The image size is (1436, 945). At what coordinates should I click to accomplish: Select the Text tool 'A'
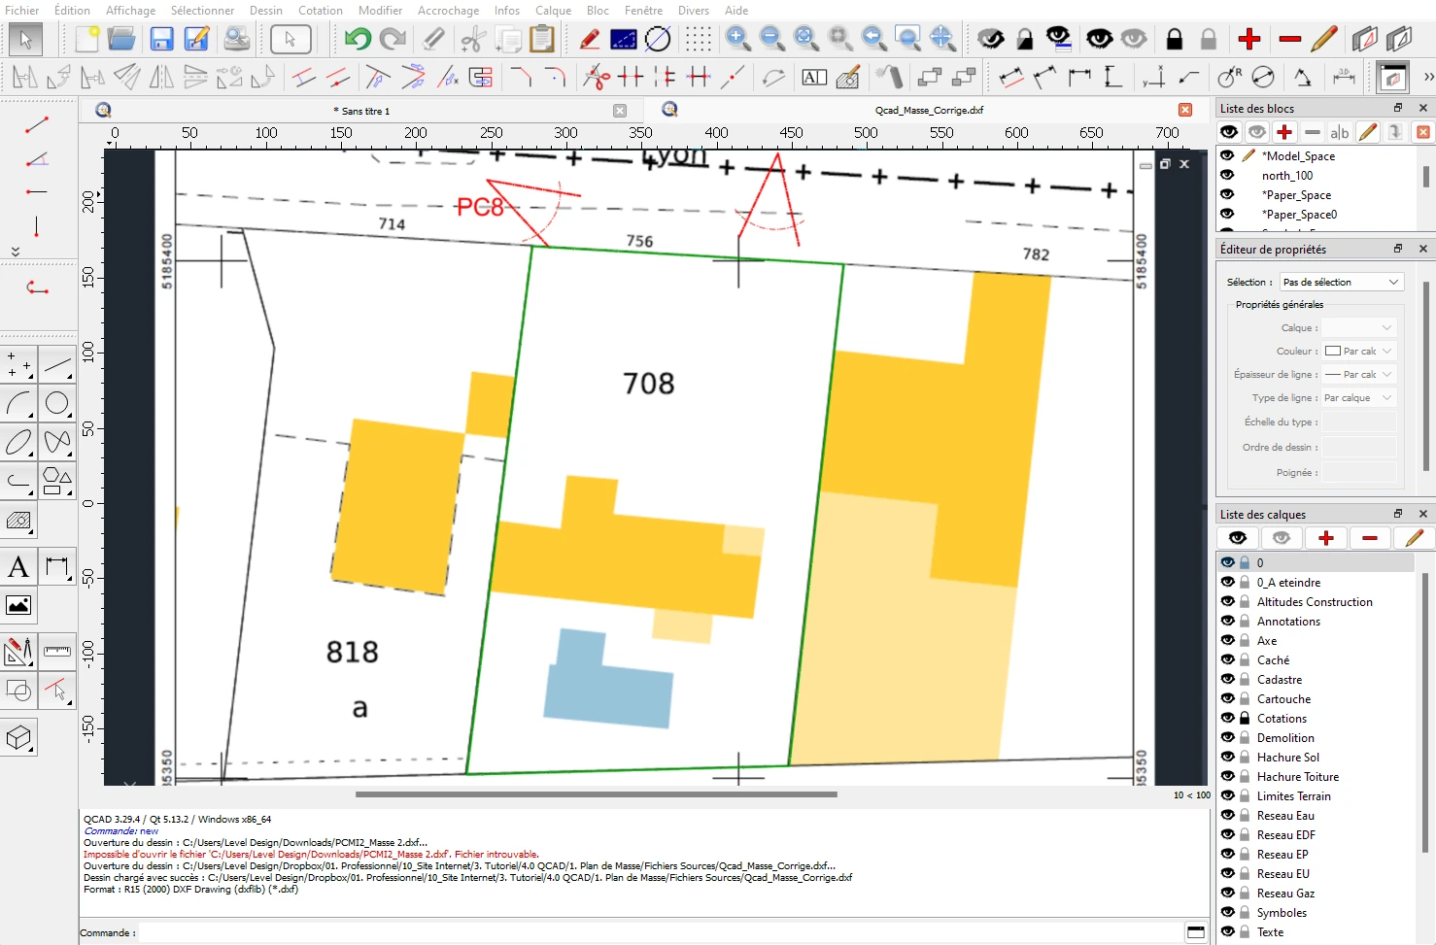pyautogui.click(x=18, y=567)
